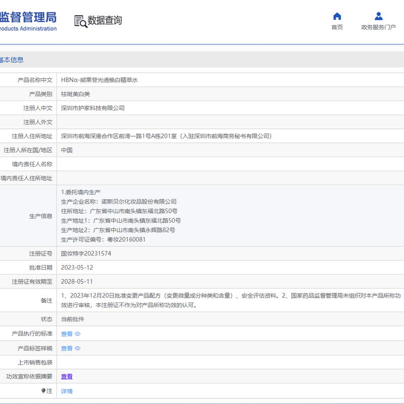Open 查看 link for 功效宣称依据摘要

[x=67, y=376]
